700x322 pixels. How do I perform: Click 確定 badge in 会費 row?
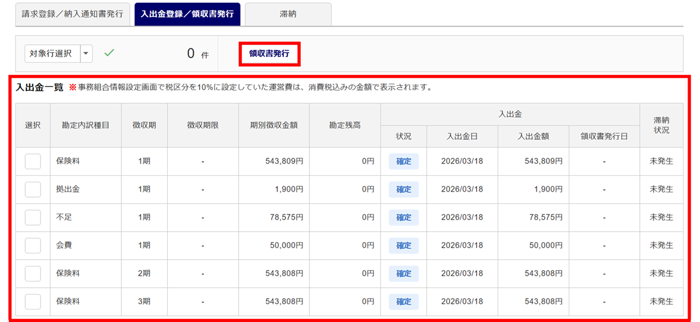(404, 245)
